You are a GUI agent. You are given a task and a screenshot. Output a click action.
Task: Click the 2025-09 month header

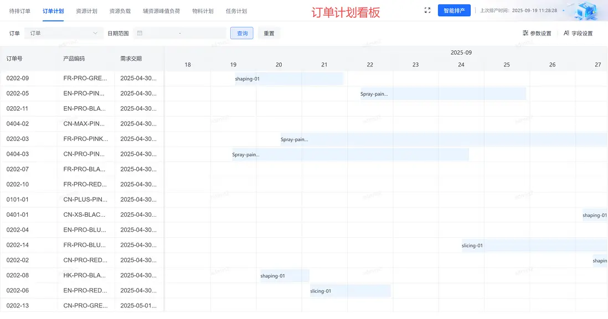461,53
